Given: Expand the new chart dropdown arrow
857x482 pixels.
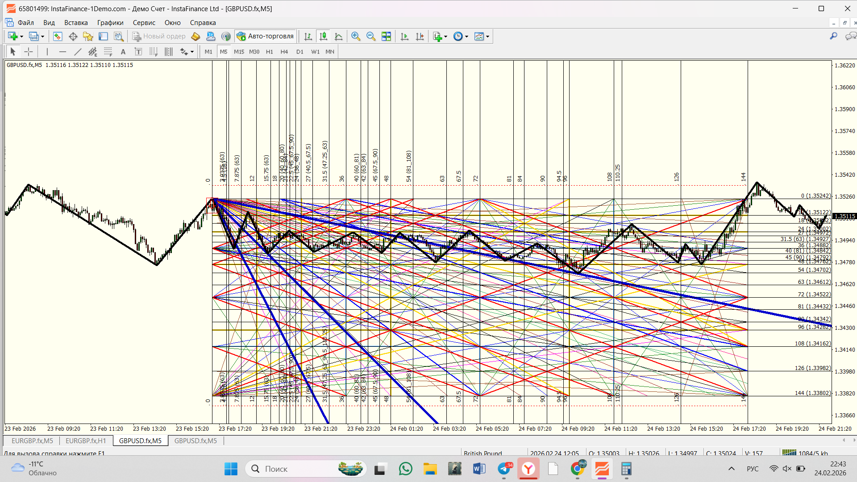Looking at the screenshot, I should tap(21, 37).
